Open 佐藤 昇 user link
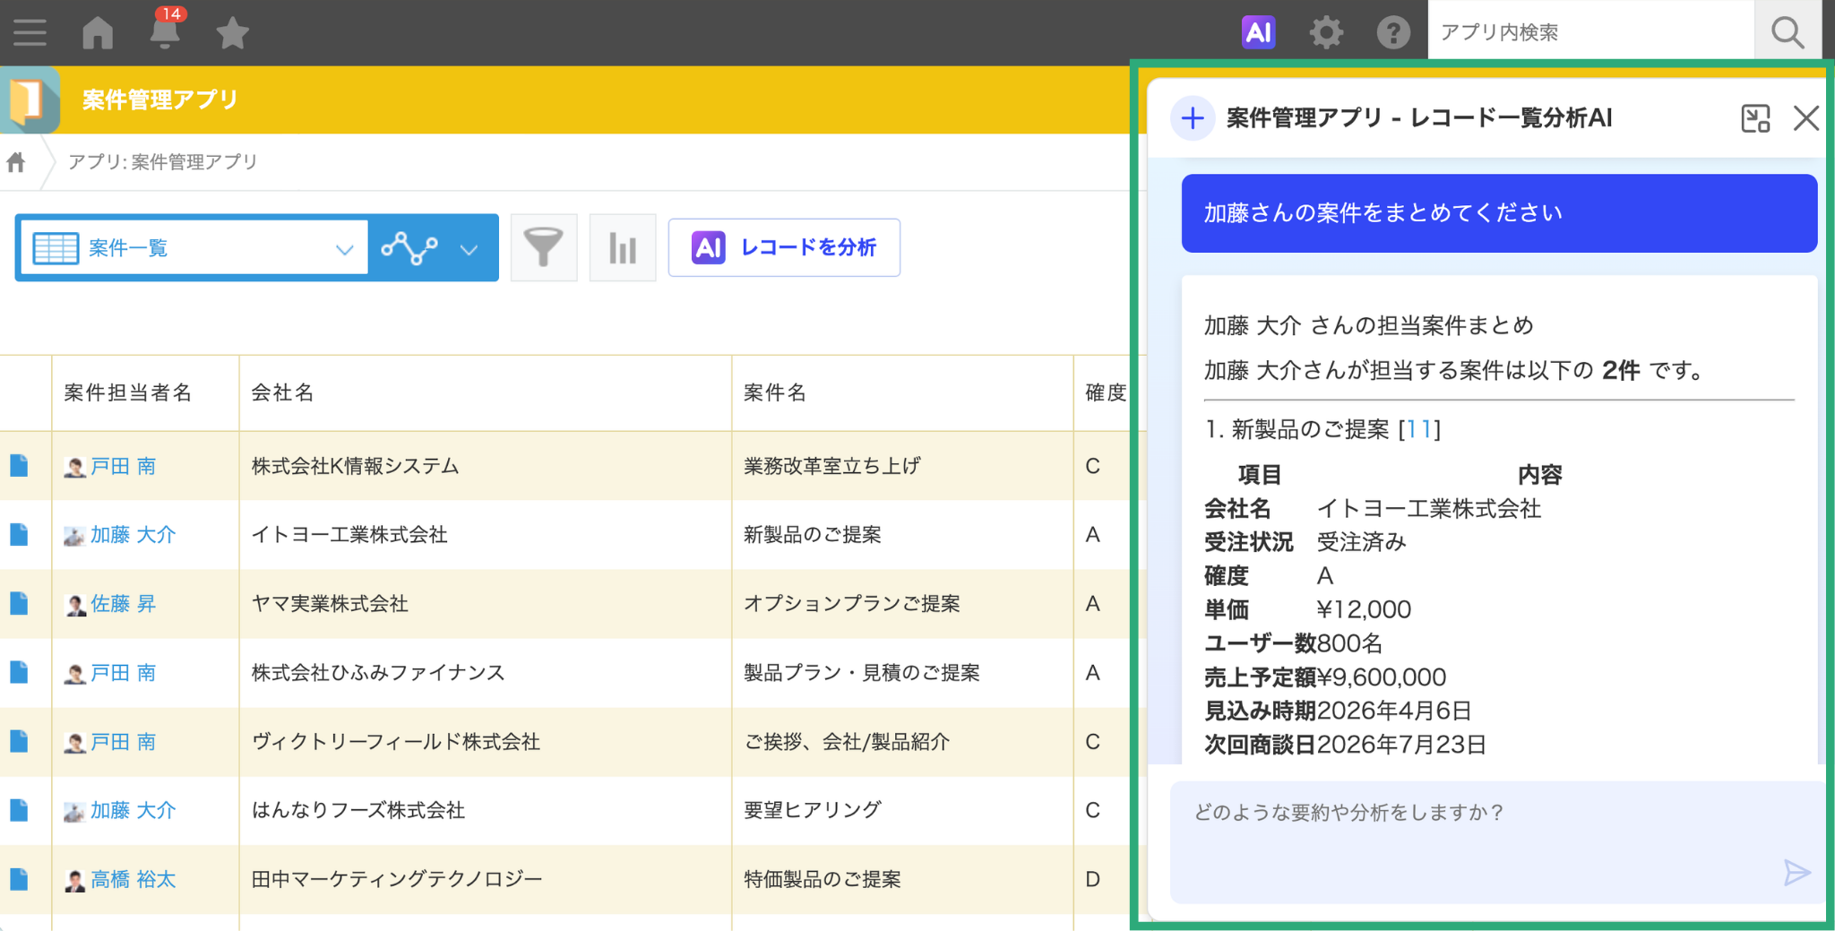Image resolution: width=1835 pixels, height=931 pixels. (123, 604)
